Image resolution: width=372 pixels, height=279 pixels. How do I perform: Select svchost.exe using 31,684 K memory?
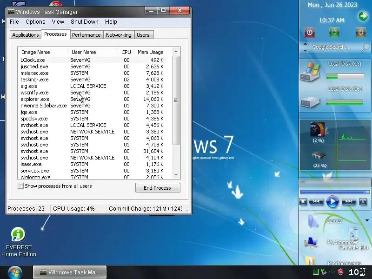click(x=92, y=151)
